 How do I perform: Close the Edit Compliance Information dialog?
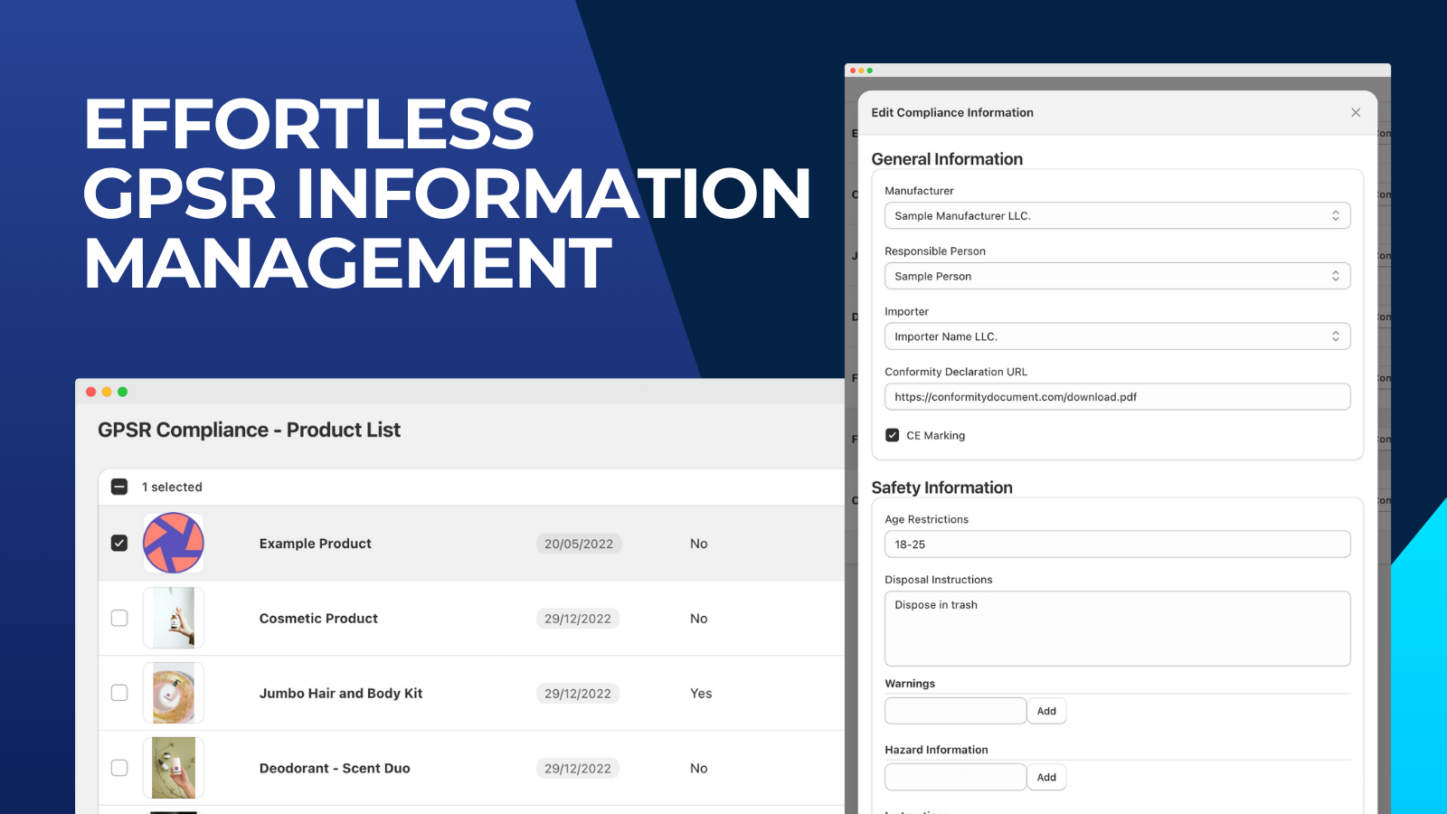tap(1356, 112)
